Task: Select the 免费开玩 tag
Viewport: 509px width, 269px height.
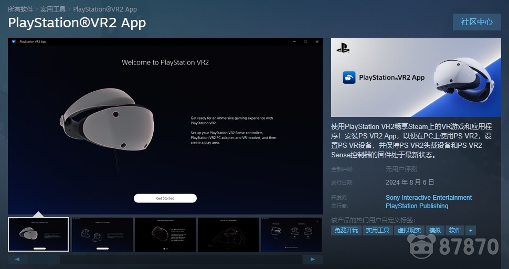Action: tap(346, 230)
